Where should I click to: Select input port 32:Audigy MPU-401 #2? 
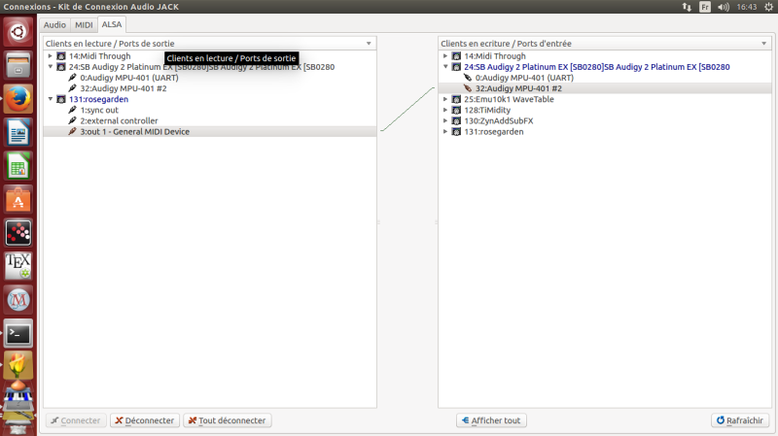point(518,88)
